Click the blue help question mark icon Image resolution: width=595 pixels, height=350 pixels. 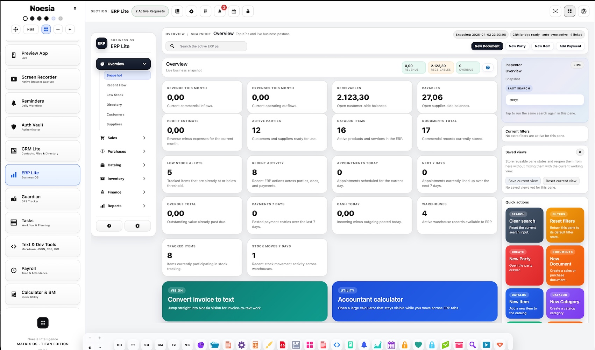point(488,68)
